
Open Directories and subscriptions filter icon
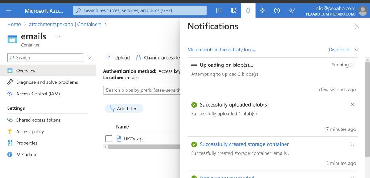coord(234,10)
